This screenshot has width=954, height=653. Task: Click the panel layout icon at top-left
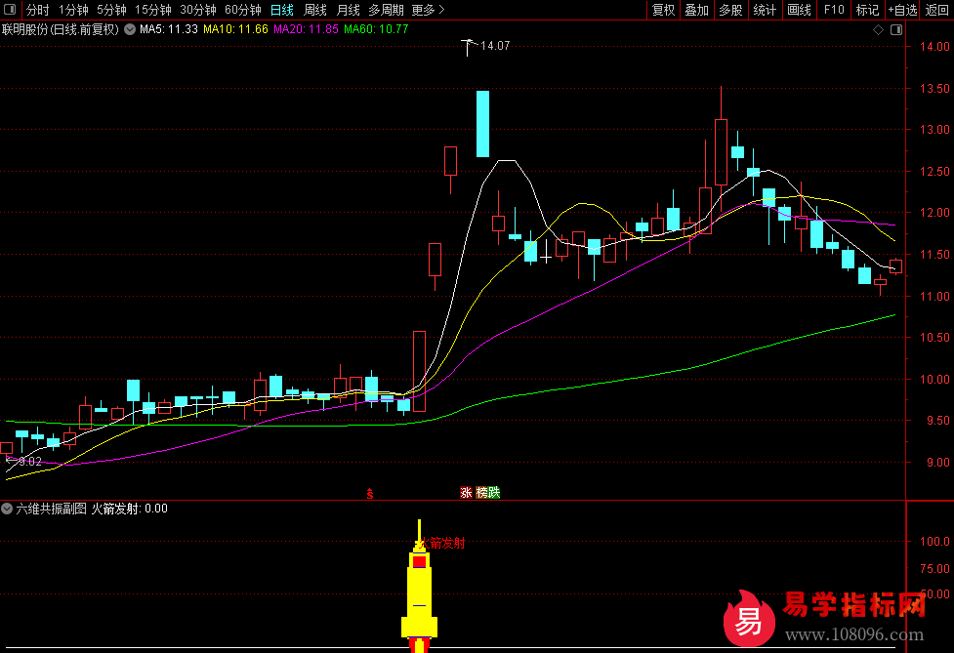(x=10, y=10)
